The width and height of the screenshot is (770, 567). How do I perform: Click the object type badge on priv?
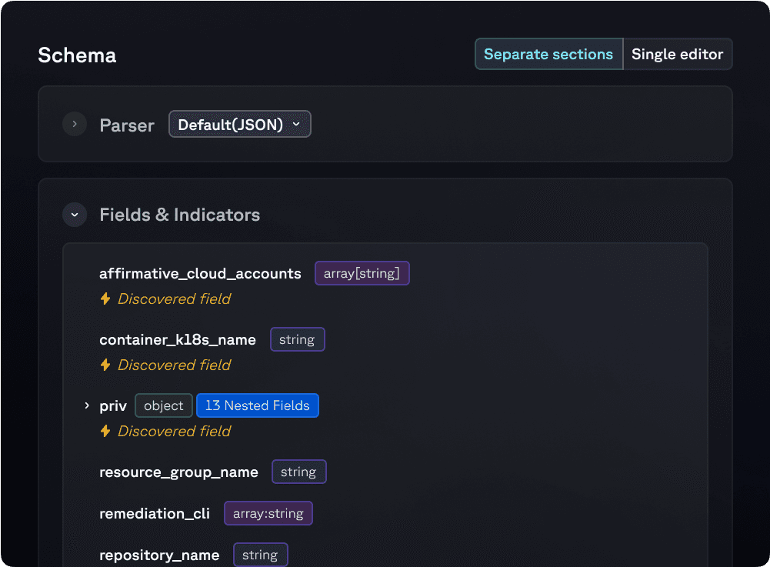(164, 405)
